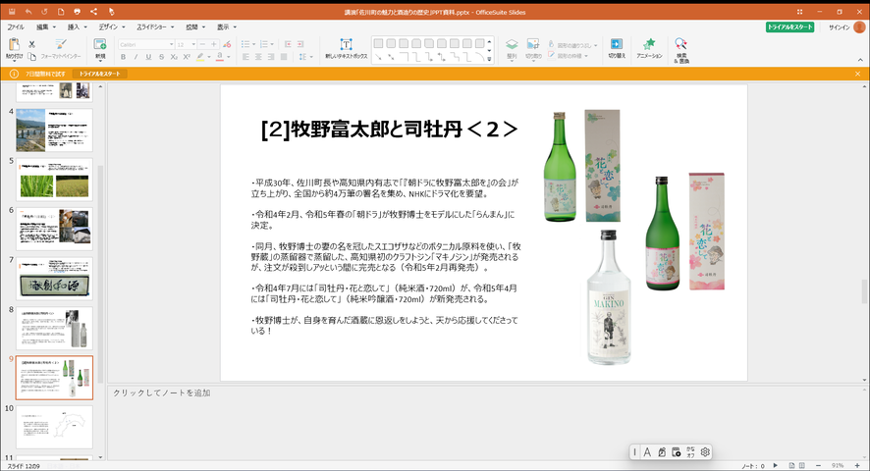The image size is (870, 471).
Task: Open the ファイル menu
Action: click(x=15, y=26)
